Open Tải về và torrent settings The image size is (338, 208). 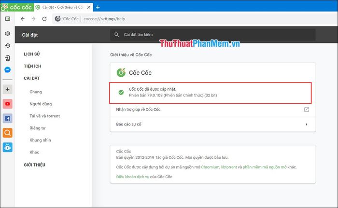[44, 116]
